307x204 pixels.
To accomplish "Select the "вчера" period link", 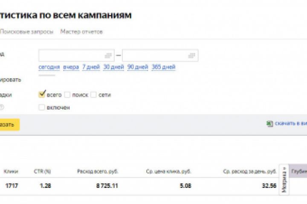I will (x=71, y=67).
